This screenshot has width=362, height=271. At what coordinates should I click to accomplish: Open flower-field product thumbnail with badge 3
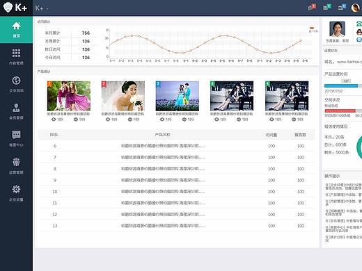pyautogui.click(x=178, y=96)
